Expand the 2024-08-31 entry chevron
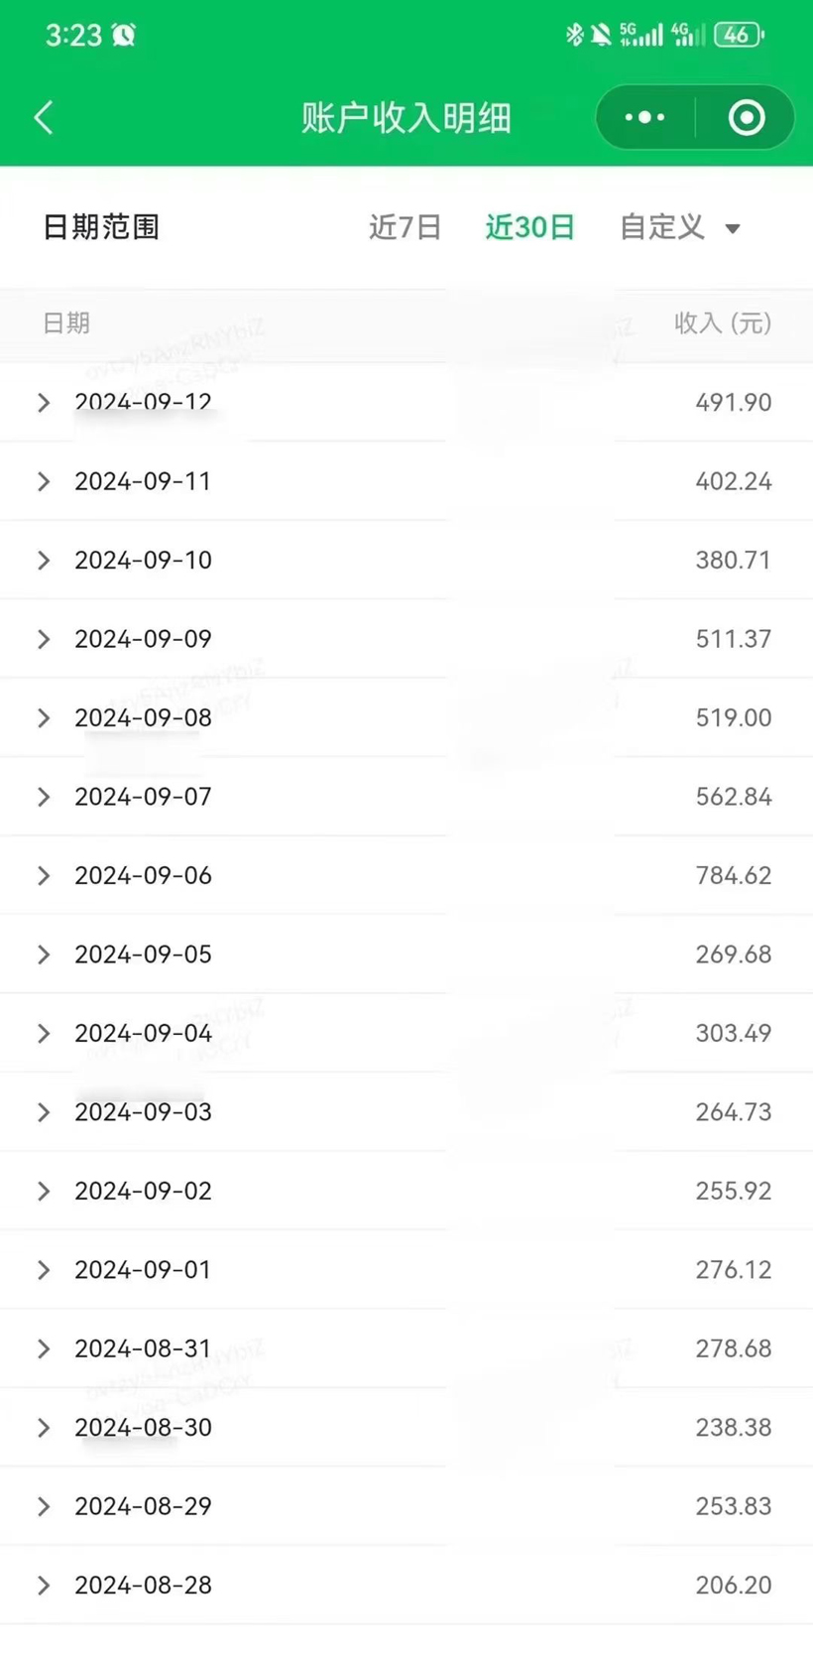Image resolution: width=813 pixels, height=1660 pixels. click(44, 1348)
